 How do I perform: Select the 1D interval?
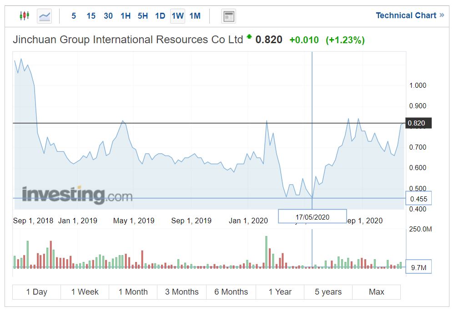[160, 16]
